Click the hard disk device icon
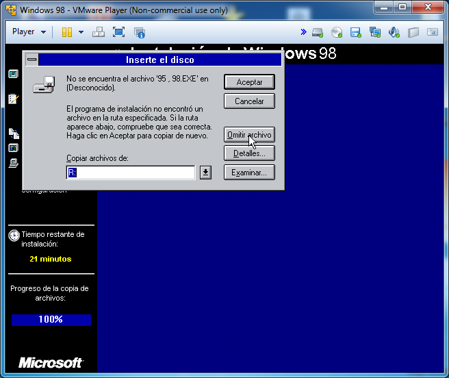The height and width of the screenshot is (378, 449). [x=318, y=32]
